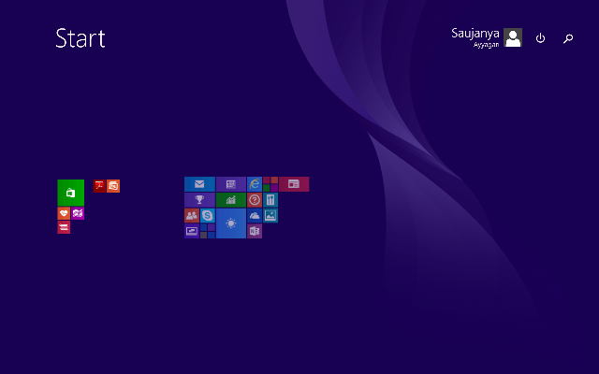Viewport: 599px width, 374px height.
Task: Open the Food & Drink fork tile
Action: (x=270, y=200)
